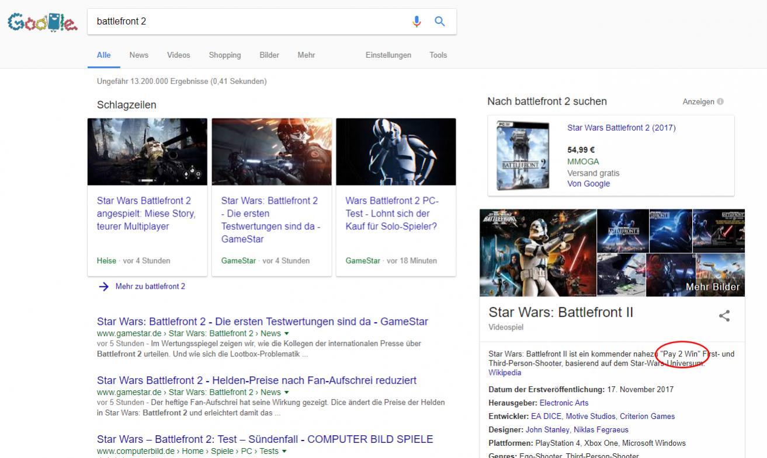Image resolution: width=767 pixels, height=458 pixels.
Task: Open dropdown arrow next to computerbild.de URL
Action: [x=284, y=452]
